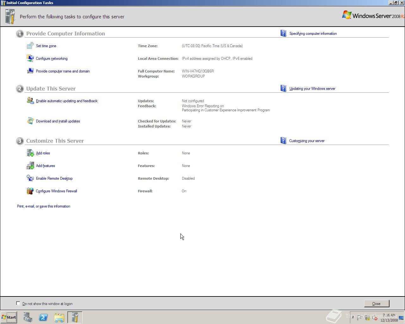Open the Start menu
Screen dimensions: 405x324
pyautogui.click(x=9, y=317)
